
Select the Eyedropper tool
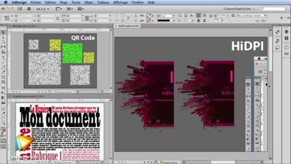point(3,113)
